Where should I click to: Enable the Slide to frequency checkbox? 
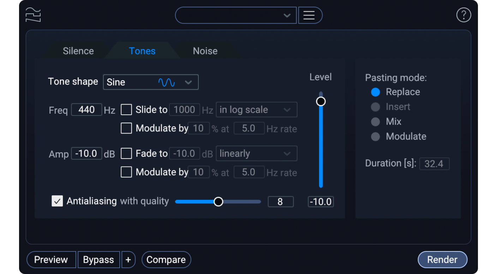point(126,110)
